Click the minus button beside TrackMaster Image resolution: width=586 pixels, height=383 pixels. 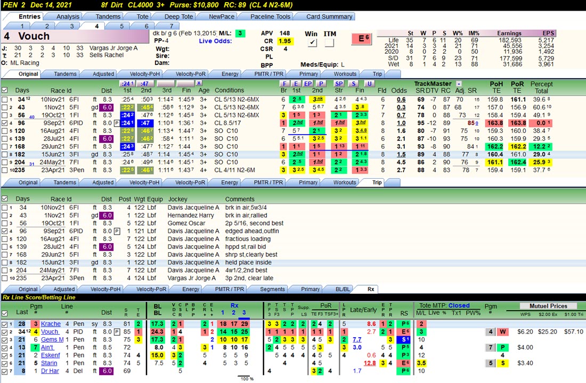tap(459, 84)
